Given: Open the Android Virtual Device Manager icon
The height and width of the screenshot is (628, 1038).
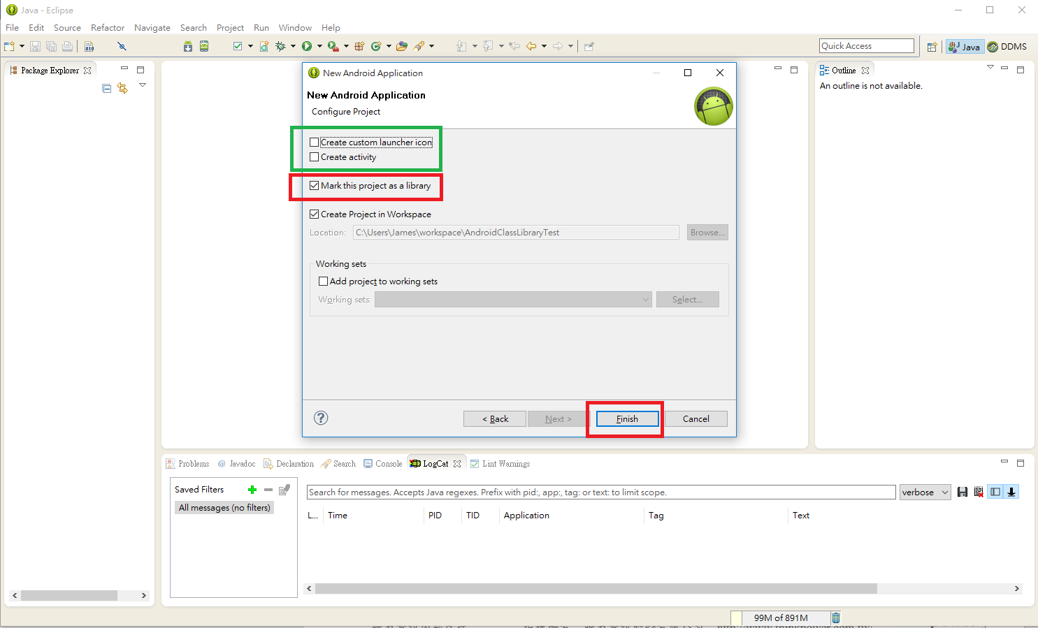Looking at the screenshot, I should coord(204,46).
